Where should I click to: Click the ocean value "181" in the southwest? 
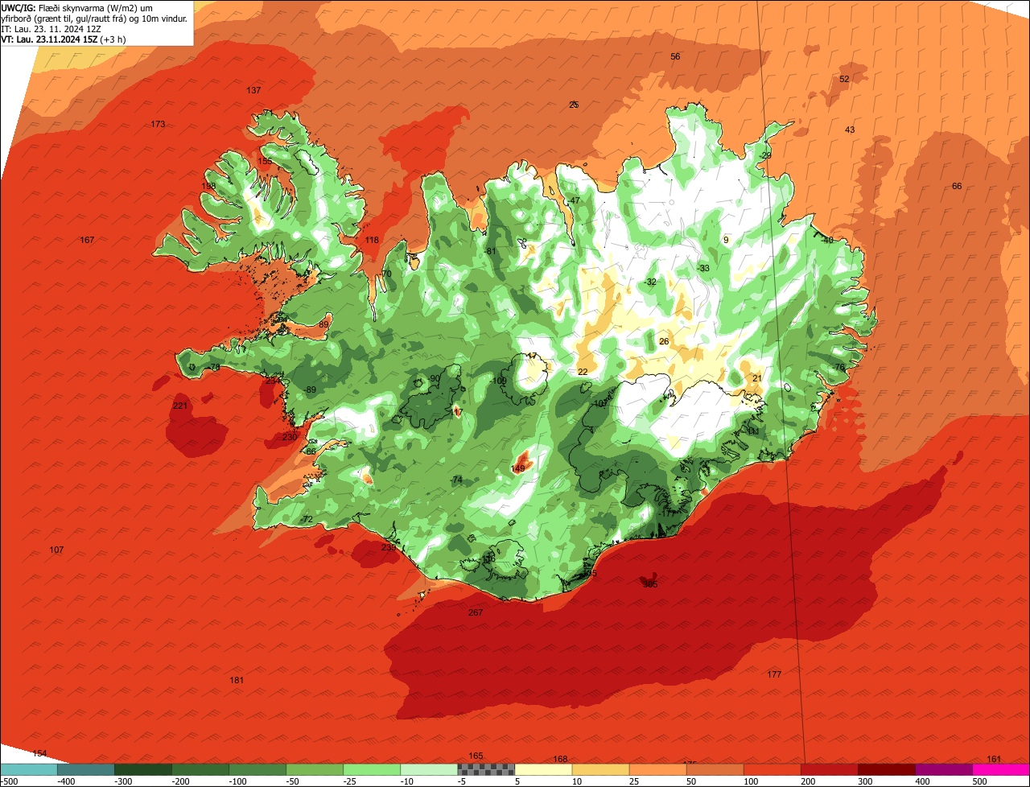click(x=237, y=680)
